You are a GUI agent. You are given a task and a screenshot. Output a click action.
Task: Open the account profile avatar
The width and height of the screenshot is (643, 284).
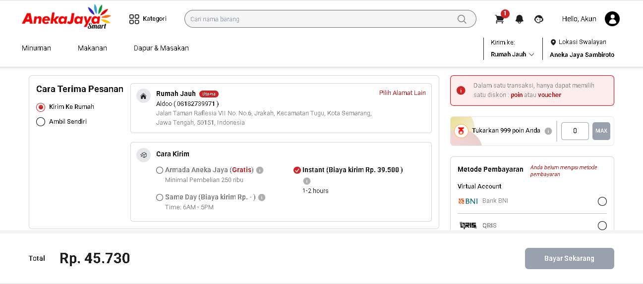(612, 19)
